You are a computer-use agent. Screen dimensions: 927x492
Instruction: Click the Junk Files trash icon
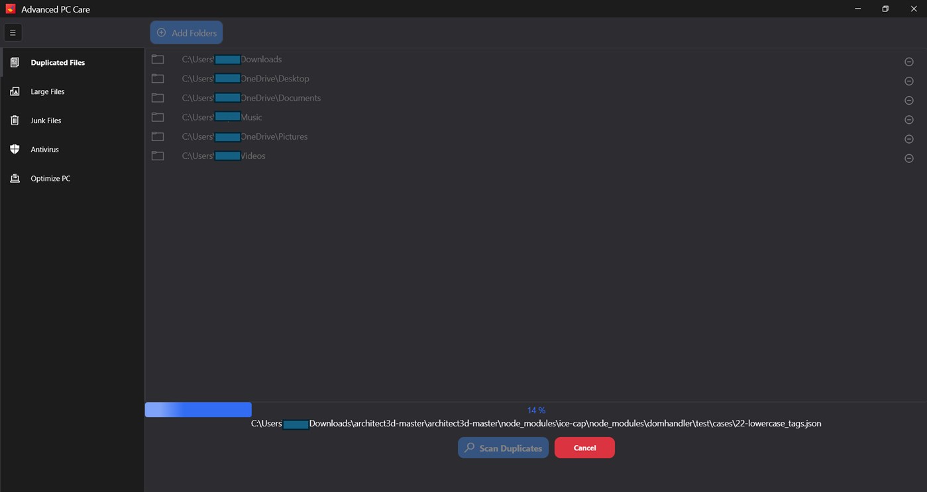pos(15,120)
